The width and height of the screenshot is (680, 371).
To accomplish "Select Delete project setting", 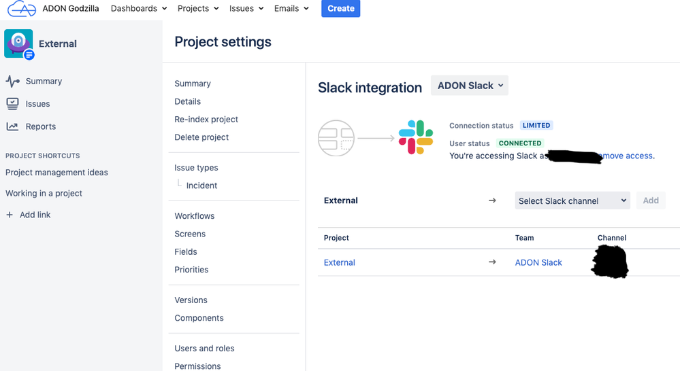I will coord(201,137).
